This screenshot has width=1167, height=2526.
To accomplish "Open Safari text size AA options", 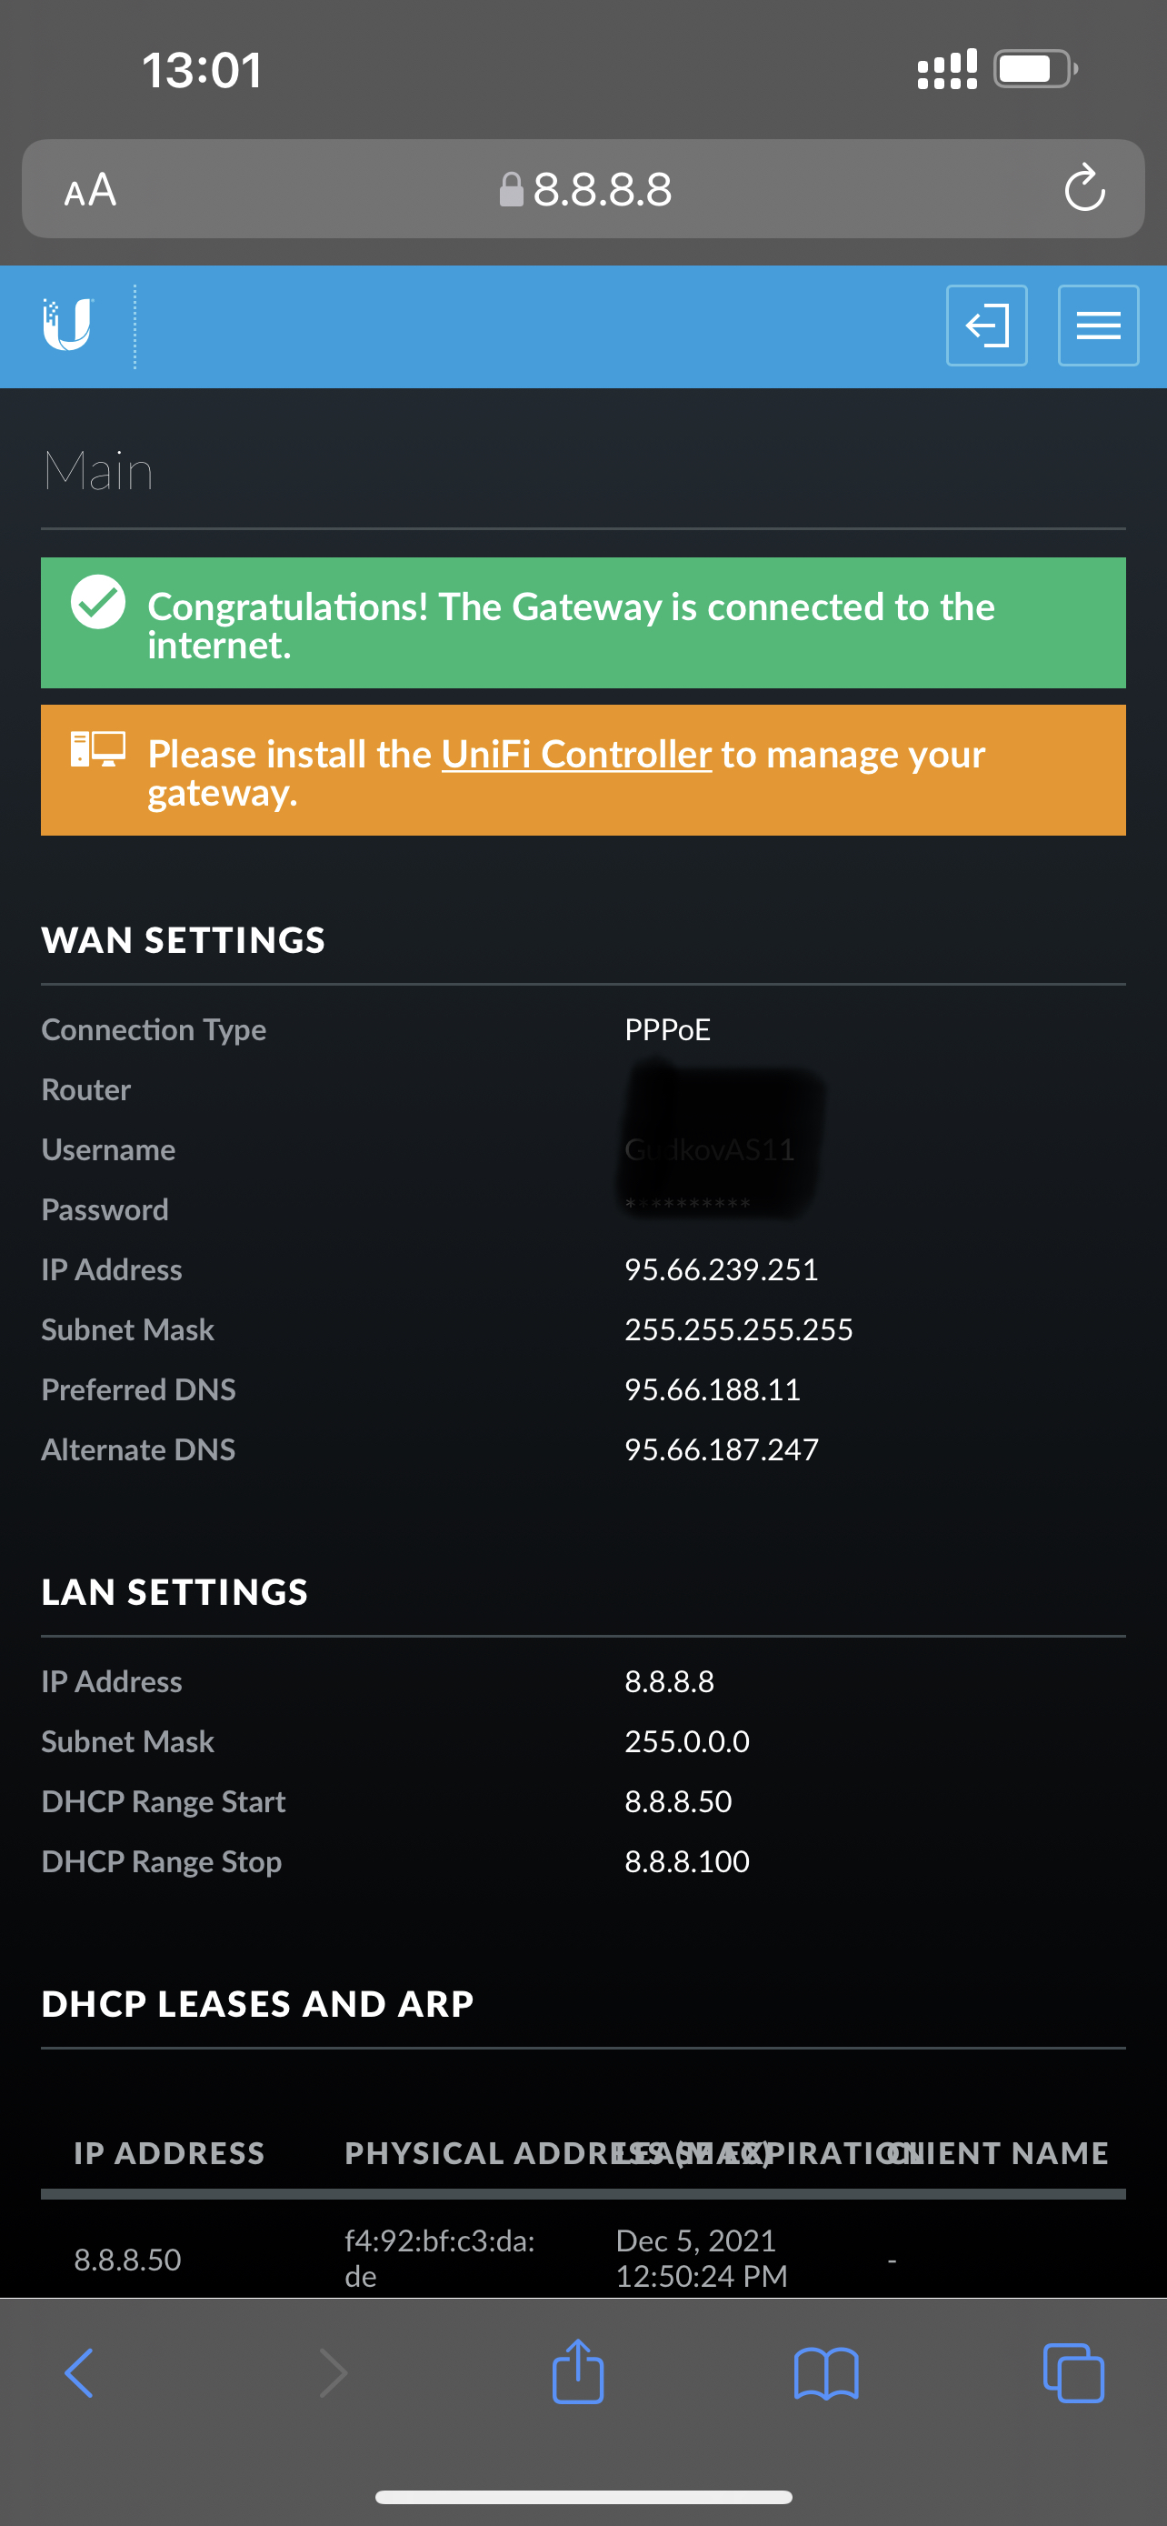I will tap(90, 189).
